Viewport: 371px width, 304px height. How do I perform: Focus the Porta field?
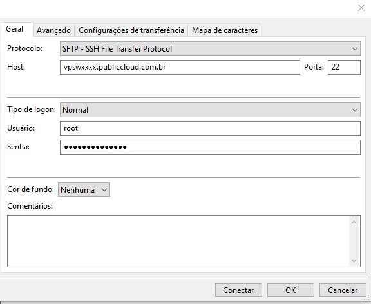(x=344, y=67)
